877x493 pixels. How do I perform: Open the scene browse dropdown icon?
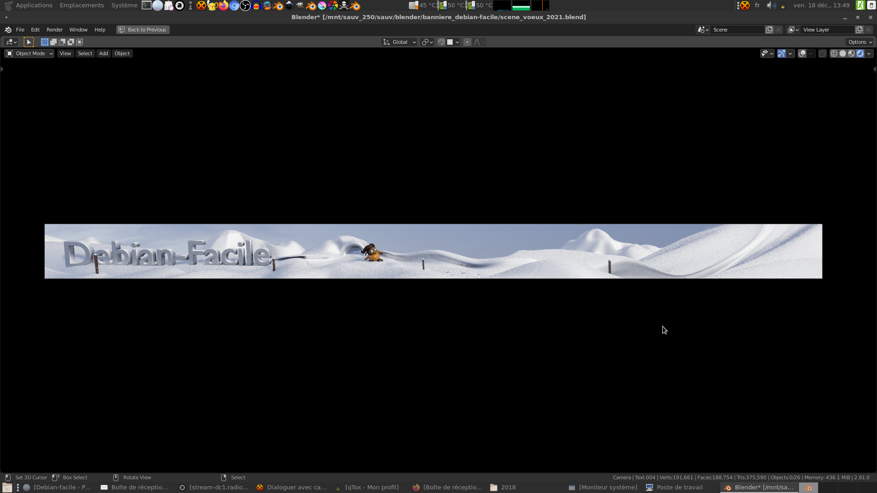(703, 30)
